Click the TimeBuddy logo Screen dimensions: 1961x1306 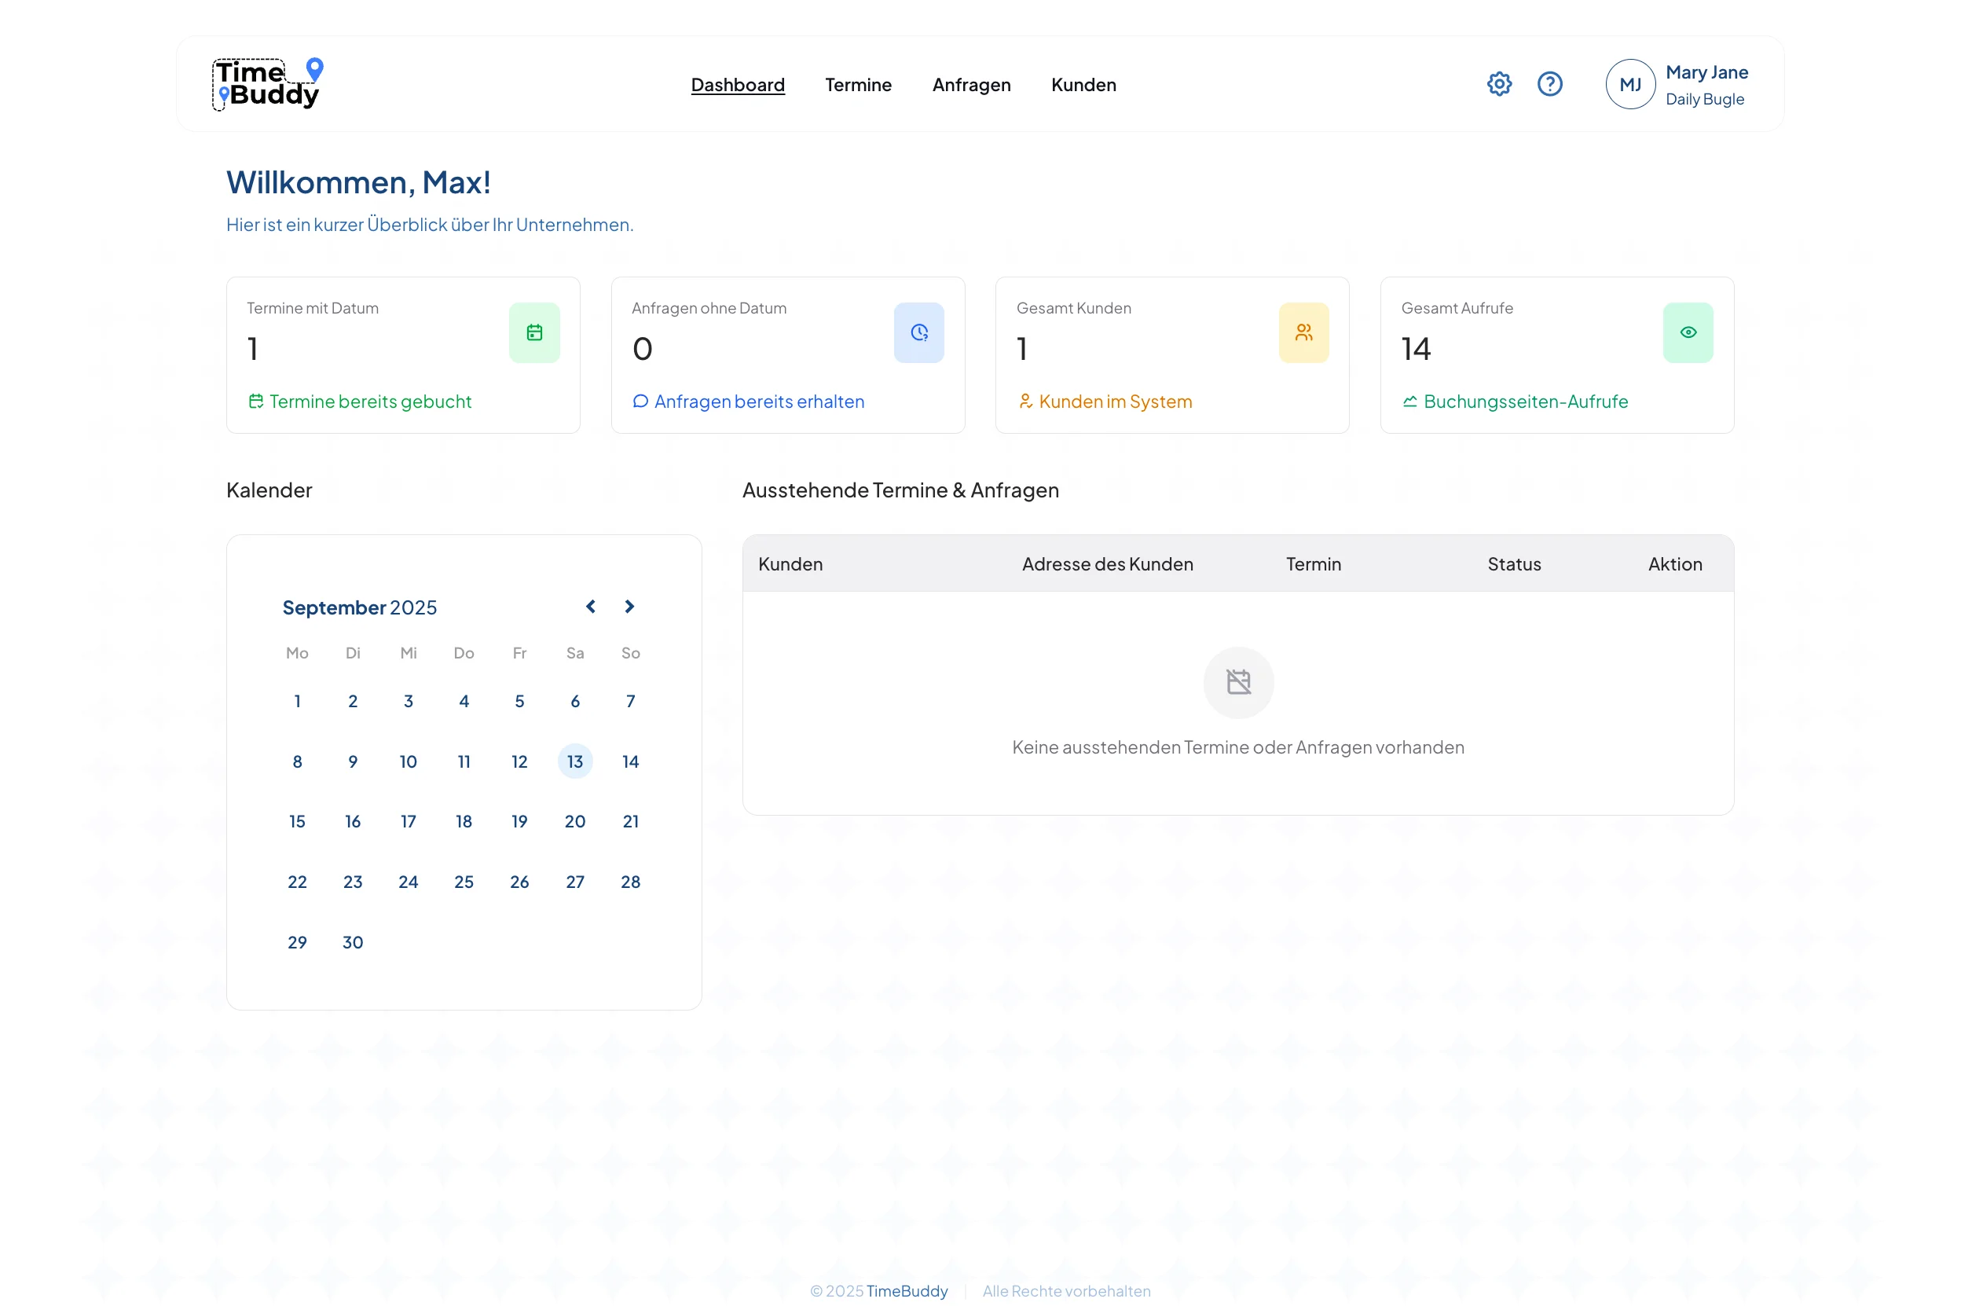coord(266,84)
